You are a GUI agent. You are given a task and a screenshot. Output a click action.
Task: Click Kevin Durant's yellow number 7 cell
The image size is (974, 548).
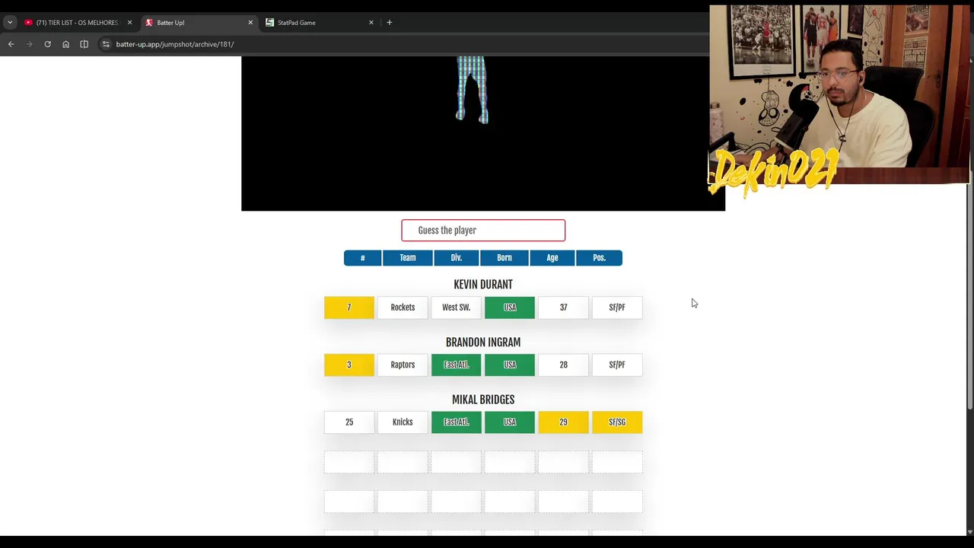tap(349, 307)
